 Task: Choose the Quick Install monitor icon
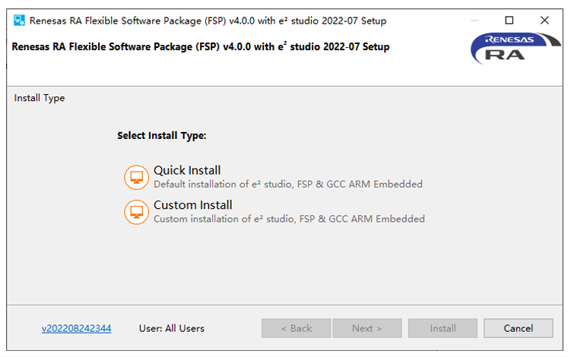point(137,177)
